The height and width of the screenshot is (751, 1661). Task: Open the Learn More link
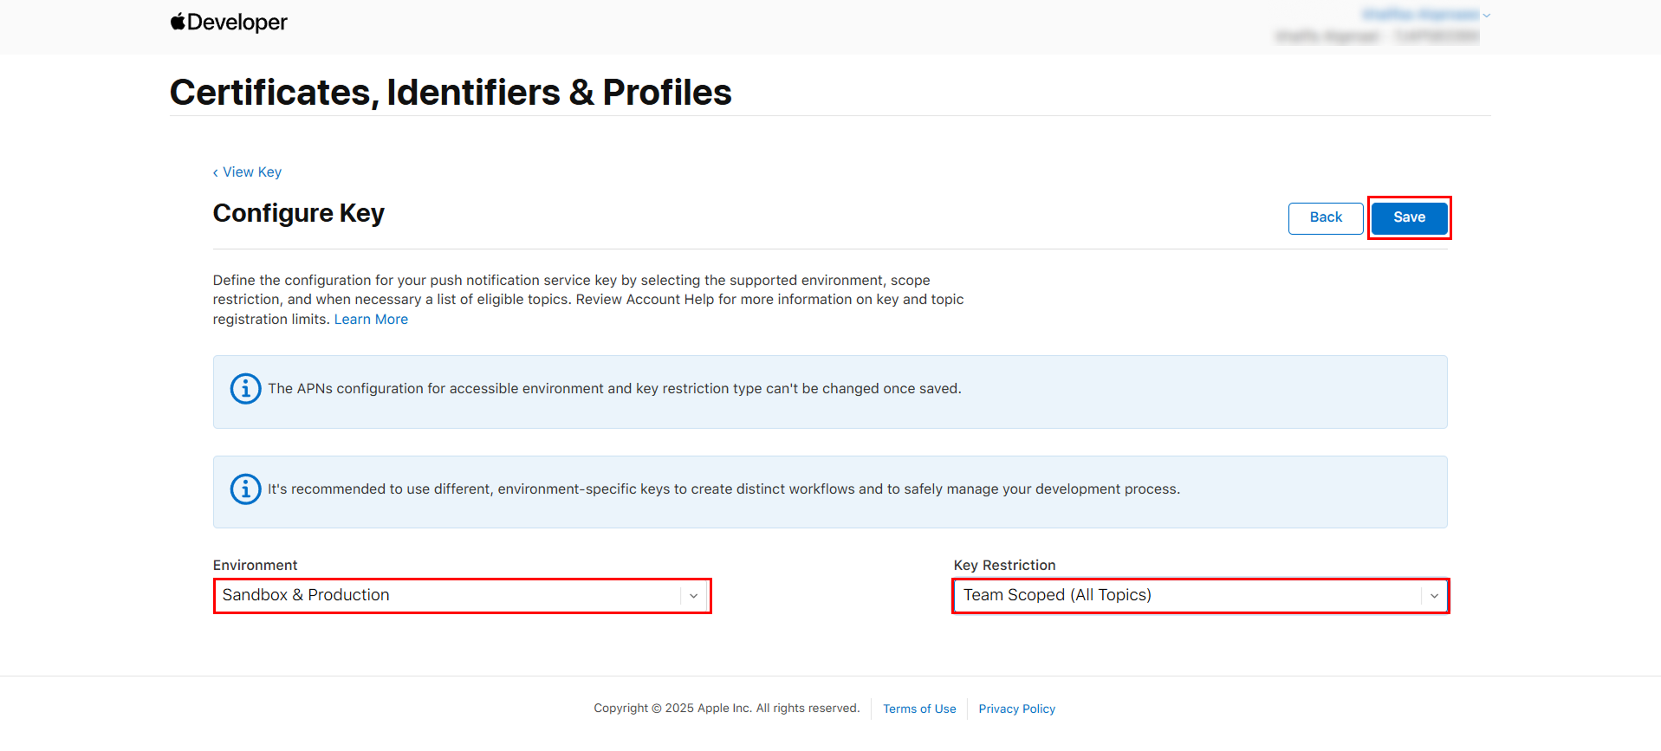click(371, 320)
